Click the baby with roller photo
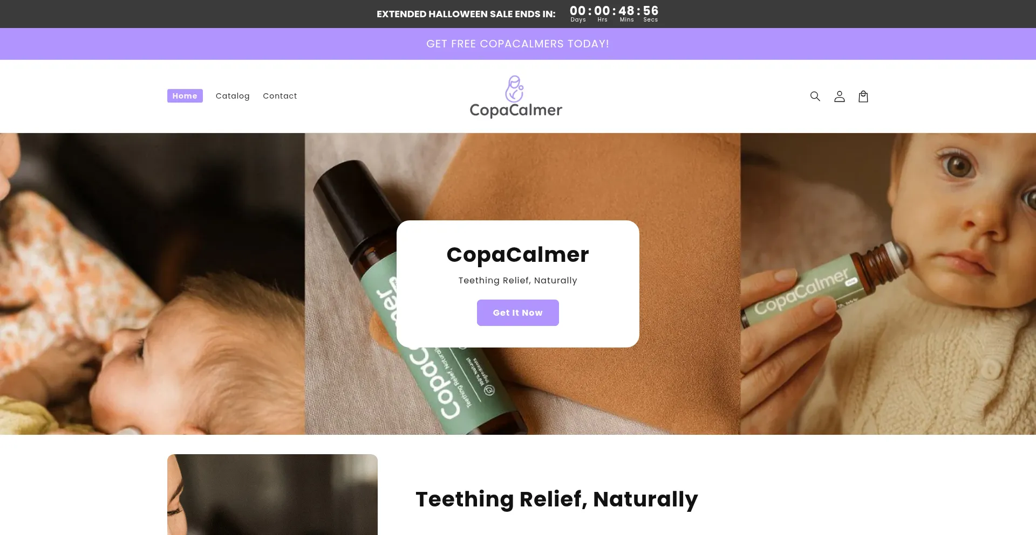Image resolution: width=1036 pixels, height=535 pixels. pyautogui.click(x=888, y=284)
